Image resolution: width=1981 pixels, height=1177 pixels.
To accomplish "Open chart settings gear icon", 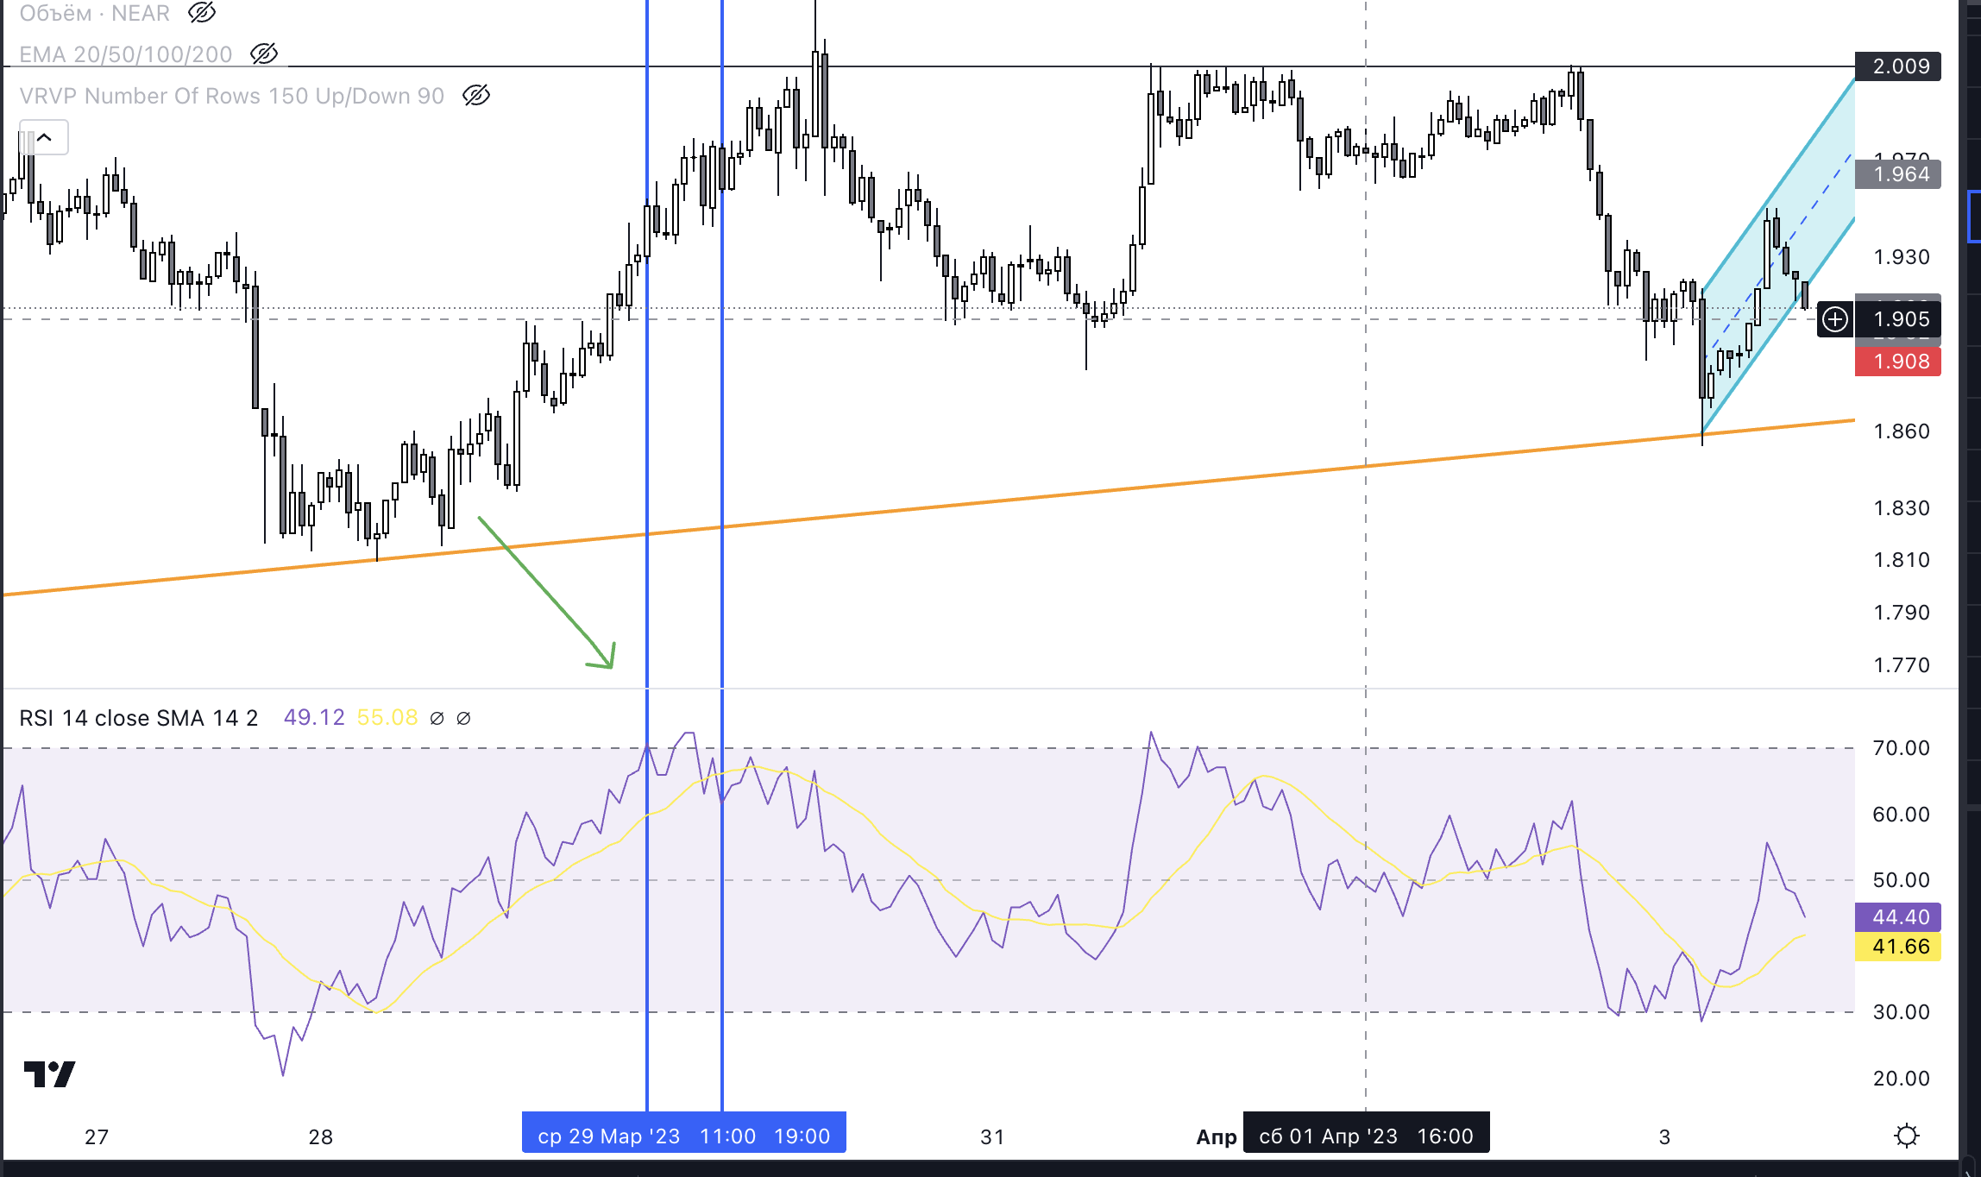I will click(1906, 1136).
